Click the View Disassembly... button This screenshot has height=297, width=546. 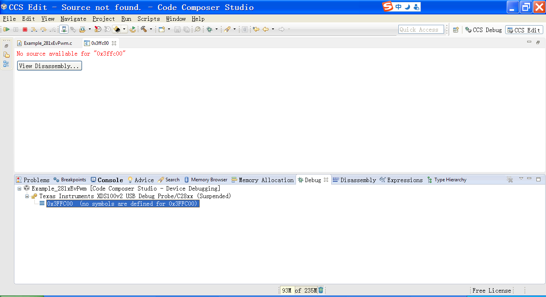[50, 66]
